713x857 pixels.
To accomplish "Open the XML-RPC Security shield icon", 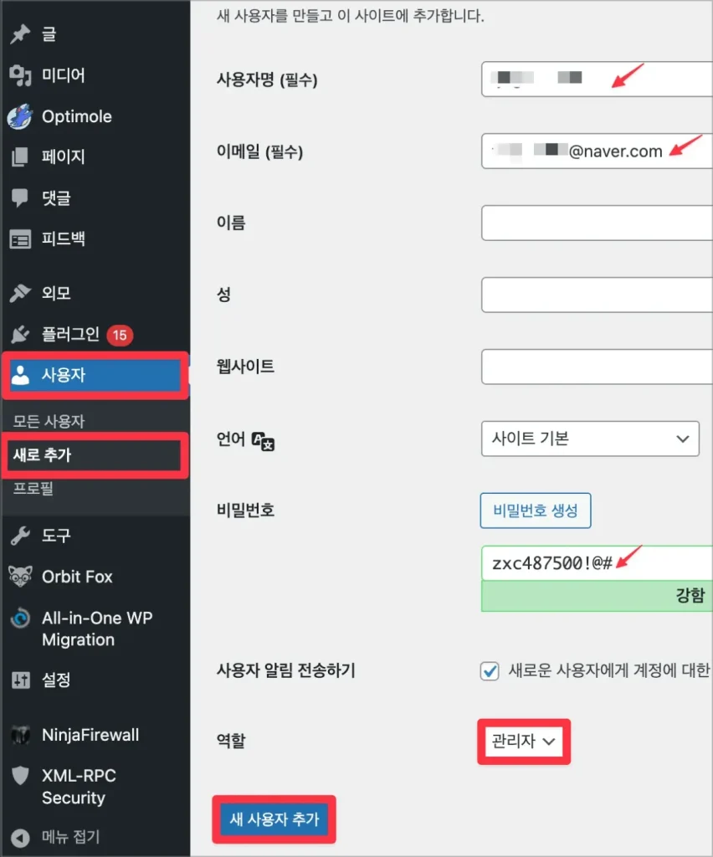I will pyautogui.click(x=20, y=776).
